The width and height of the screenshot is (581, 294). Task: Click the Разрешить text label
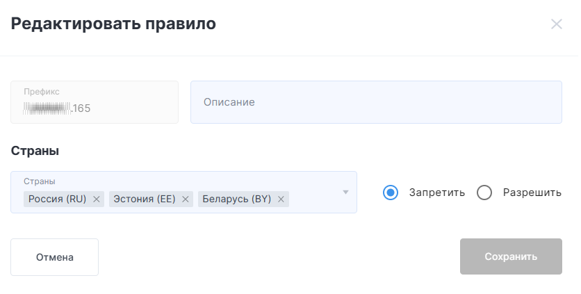coord(532,193)
